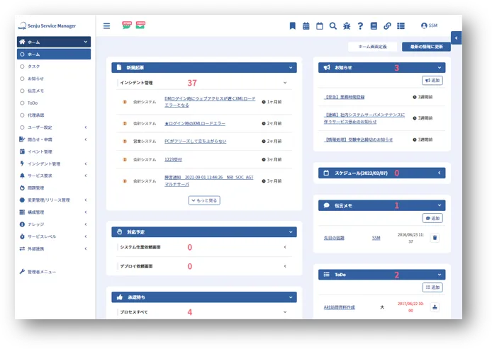The height and width of the screenshot is (349, 492).
Task: Open the bookmark icon in top toolbar
Action: (292, 26)
